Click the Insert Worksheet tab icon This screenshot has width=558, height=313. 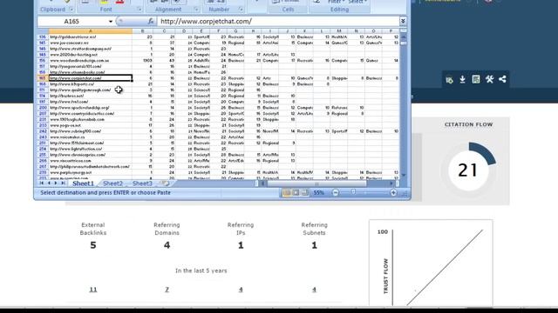coord(165,183)
